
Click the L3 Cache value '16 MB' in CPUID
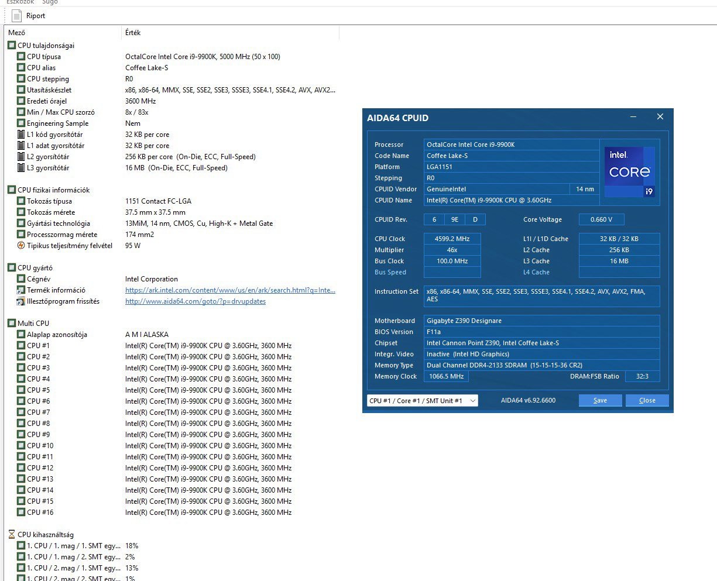619,261
